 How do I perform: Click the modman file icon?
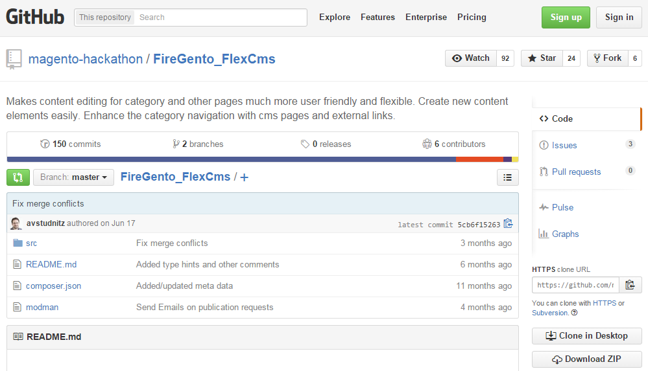pyautogui.click(x=17, y=307)
